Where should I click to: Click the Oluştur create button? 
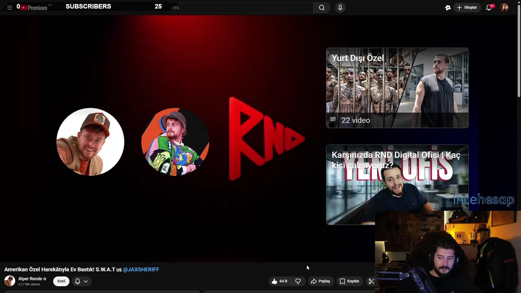[x=467, y=7]
